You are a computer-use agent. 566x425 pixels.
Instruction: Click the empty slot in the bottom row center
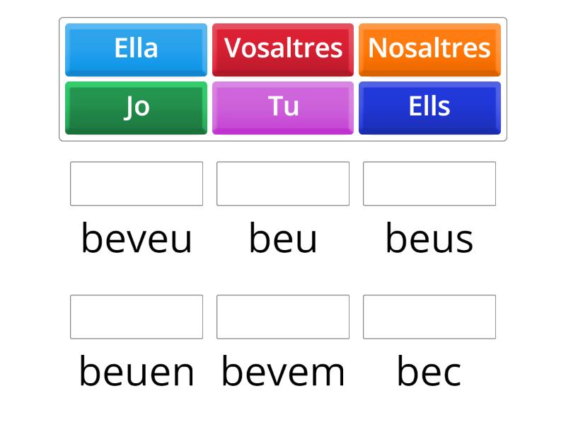click(x=283, y=317)
